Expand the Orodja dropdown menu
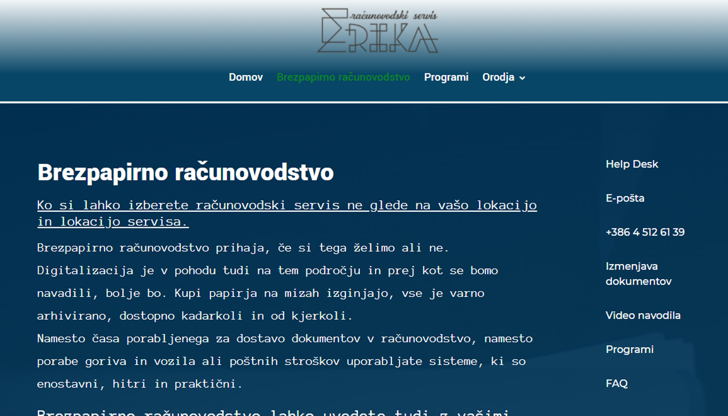 (503, 77)
